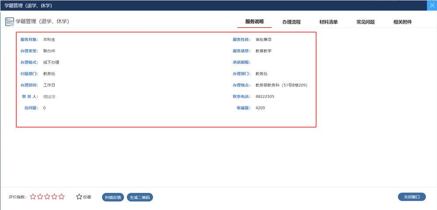Rate one star in 评价指数
This screenshot has width=437, height=210.
tap(33, 197)
